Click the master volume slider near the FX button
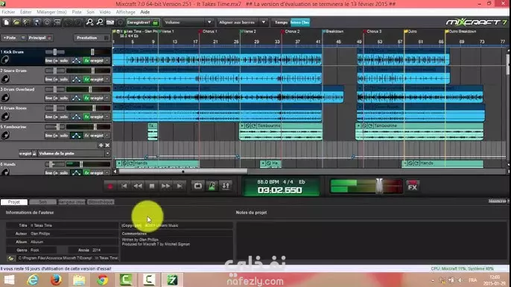 pyautogui.click(x=379, y=186)
